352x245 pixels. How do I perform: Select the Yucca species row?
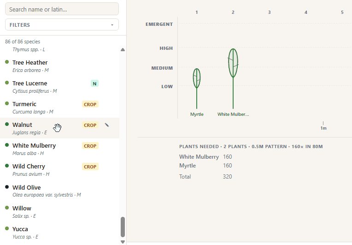[59, 233]
